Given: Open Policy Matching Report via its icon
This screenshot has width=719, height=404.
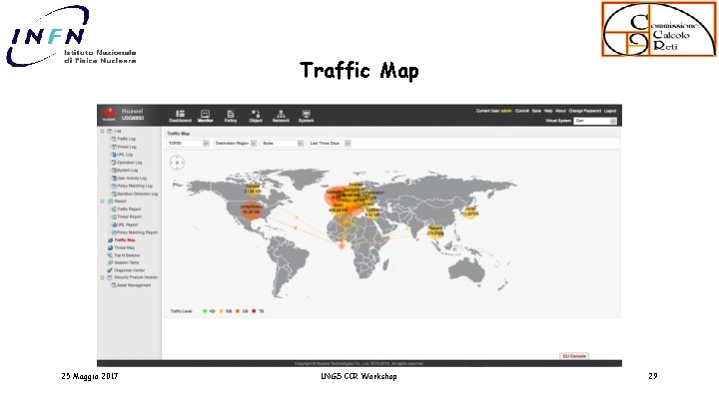Looking at the screenshot, I should coord(114,232).
